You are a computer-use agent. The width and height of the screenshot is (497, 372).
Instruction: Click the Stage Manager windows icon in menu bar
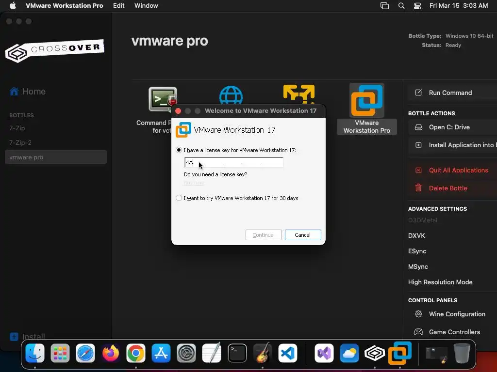(384, 6)
